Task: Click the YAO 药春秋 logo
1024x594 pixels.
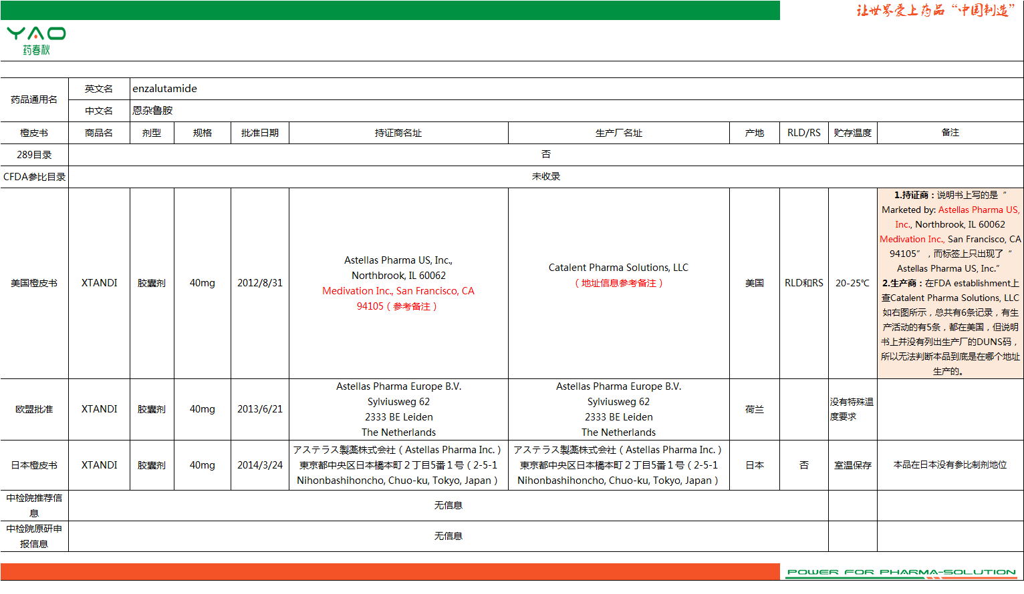Action: pos(36,41)
